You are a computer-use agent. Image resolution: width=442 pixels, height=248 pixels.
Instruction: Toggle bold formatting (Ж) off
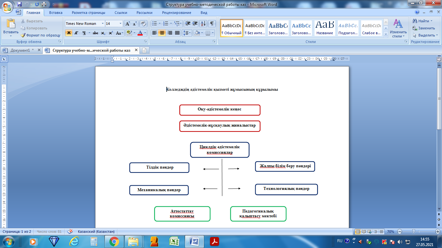[69, 33]
